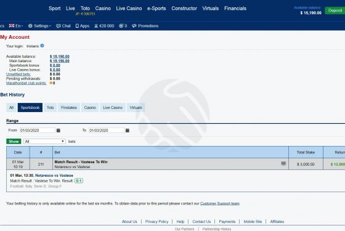Open the About Us footer link
The width and height of the screenshot is (345, 231).
tap(129, 222)
